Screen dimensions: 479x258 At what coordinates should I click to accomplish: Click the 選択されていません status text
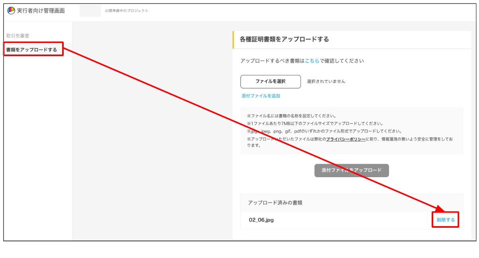pos(326,81)
